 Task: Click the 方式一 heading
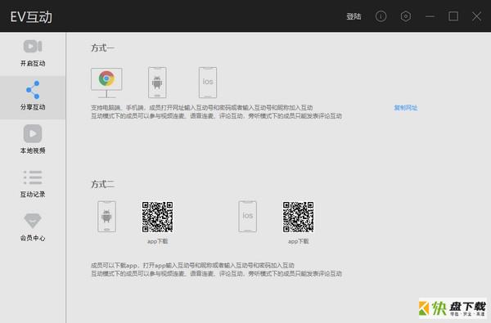tap(103, 48)
